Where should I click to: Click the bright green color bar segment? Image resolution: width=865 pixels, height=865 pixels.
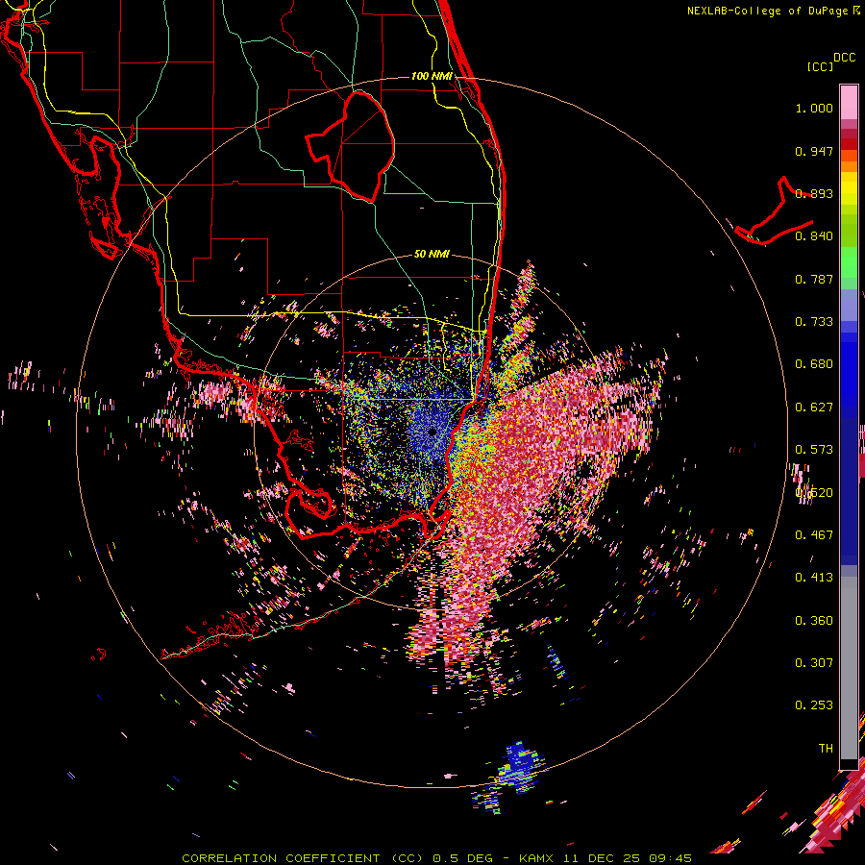pyautogui.click(x=849, y=261)
